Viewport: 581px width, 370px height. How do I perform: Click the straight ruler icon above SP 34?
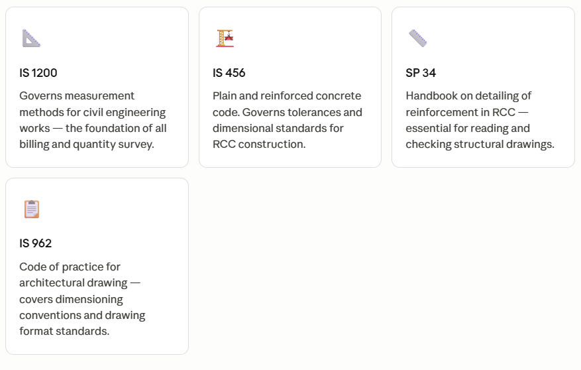[x=418, y=38]
